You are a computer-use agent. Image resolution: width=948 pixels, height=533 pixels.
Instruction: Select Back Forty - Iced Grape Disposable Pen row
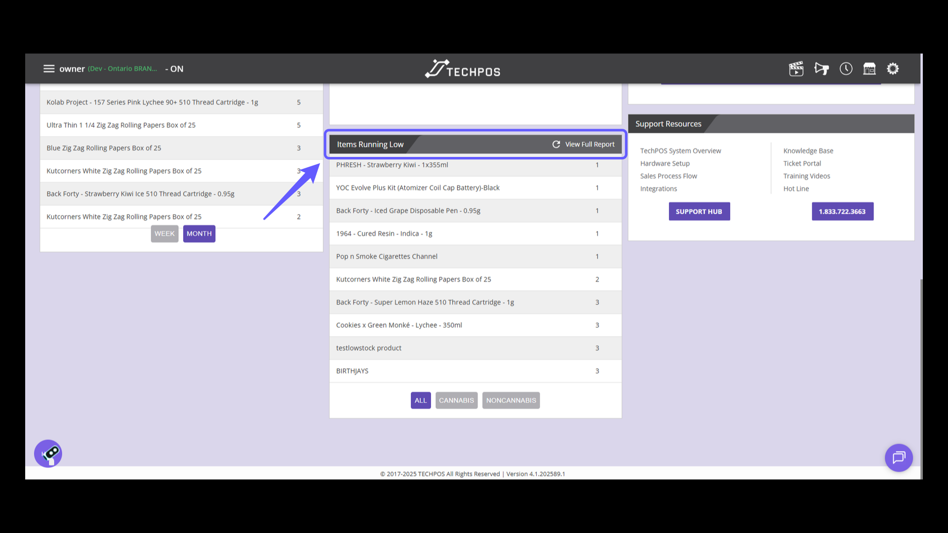[x=475, y=211]
